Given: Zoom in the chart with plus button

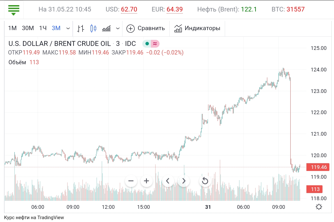Looking at the screenshot, I should [146, 181].
